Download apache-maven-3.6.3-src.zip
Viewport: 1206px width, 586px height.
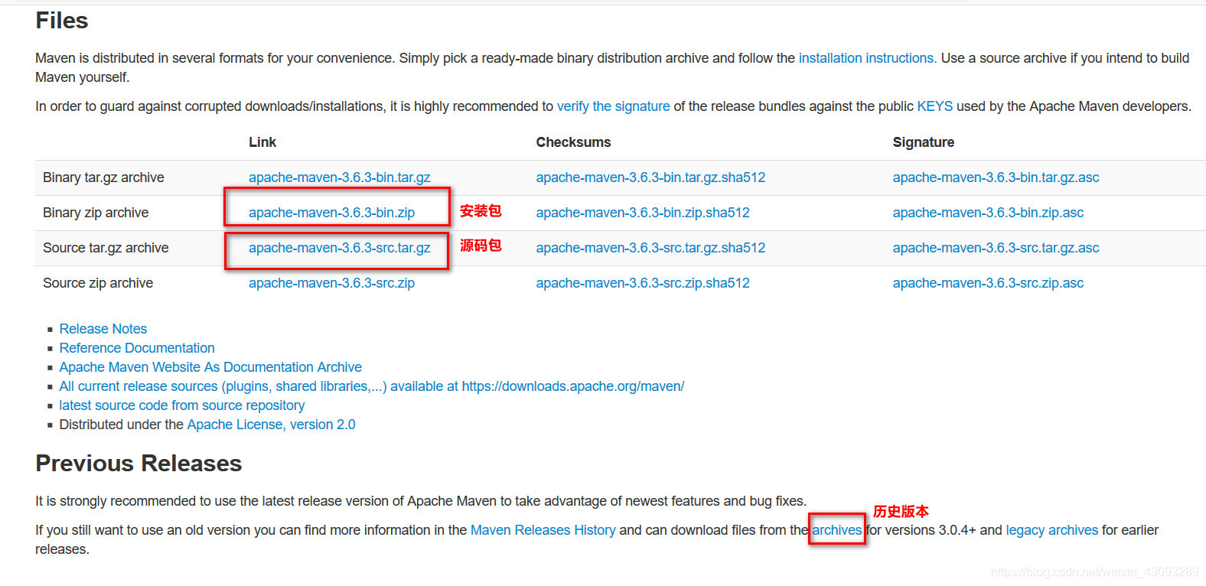tap(331, 283)
